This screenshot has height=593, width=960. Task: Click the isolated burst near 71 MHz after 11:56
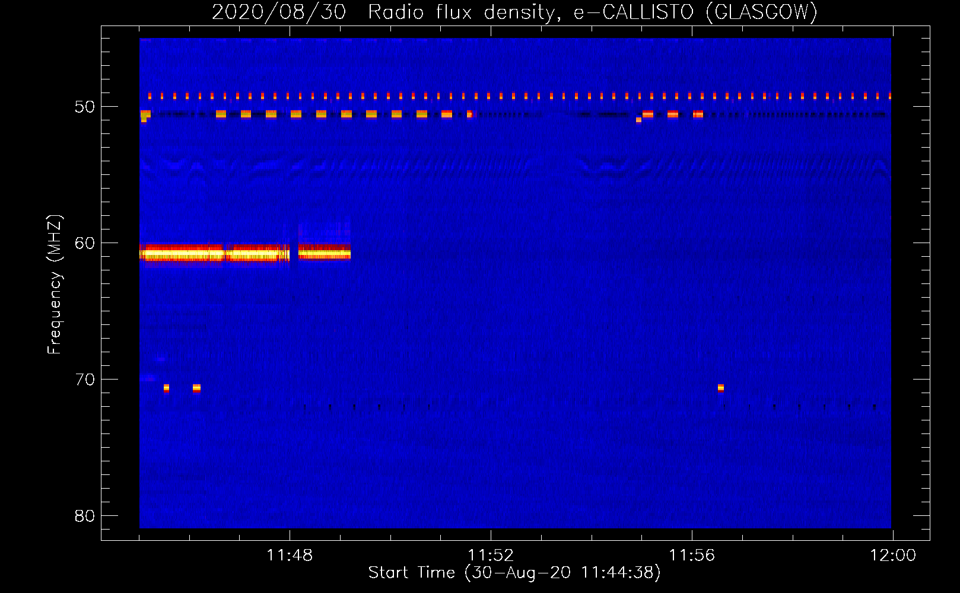point(721,388)
